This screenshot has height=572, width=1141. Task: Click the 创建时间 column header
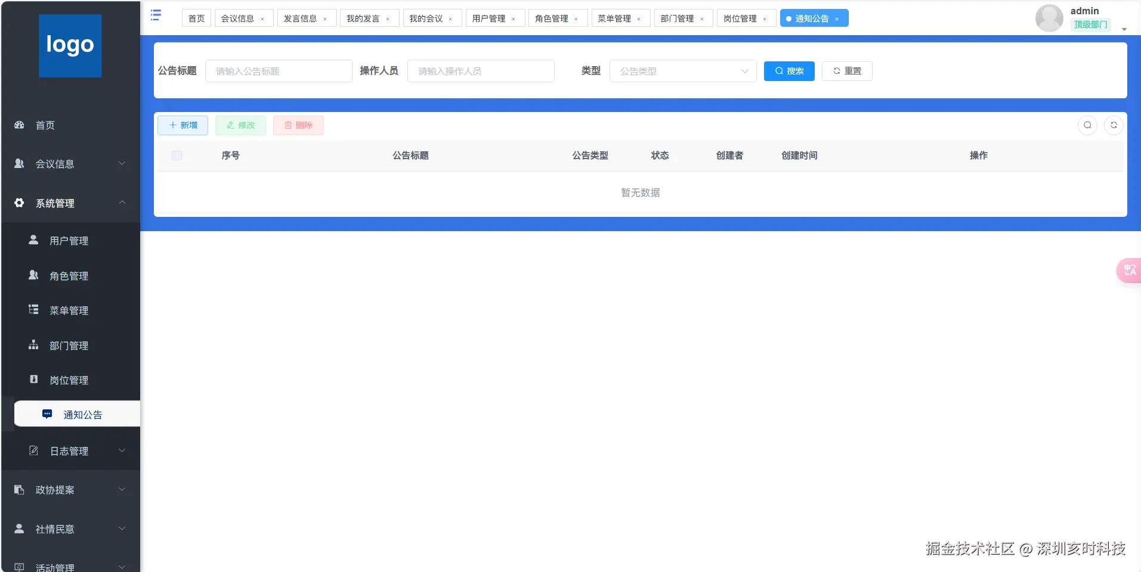click(x=799, y=156)
